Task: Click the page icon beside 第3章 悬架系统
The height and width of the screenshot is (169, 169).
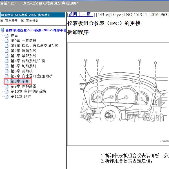Action: (x=7, y=56)
